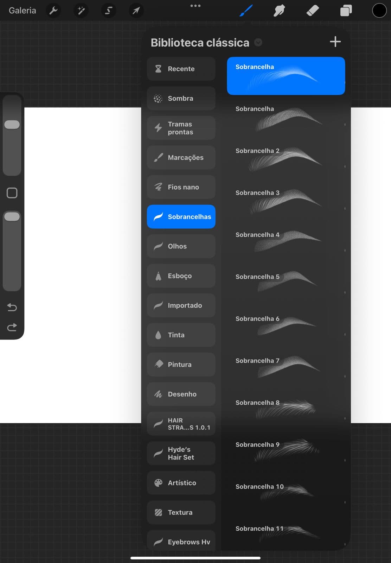The height and width of the screenshot is (563, 391).
Task: Tap the Undo arrow
Action: pos(12,307)
